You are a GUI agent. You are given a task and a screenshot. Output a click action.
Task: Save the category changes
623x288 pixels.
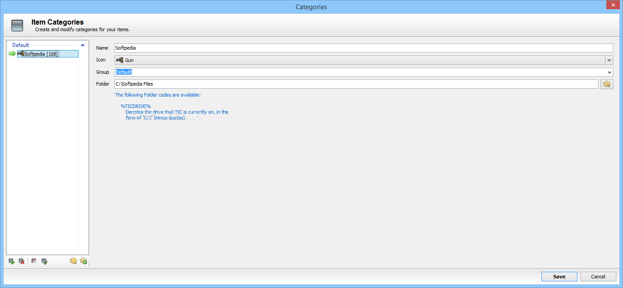point(559,277)
